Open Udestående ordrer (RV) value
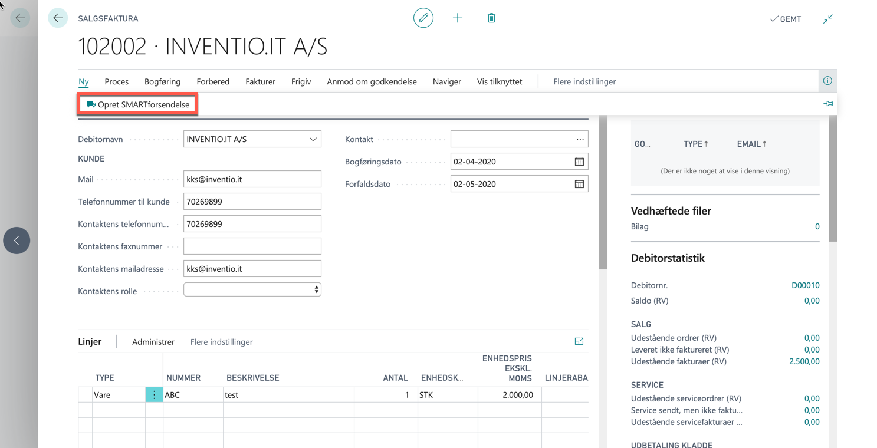877x448 pixels. click(812, 338)
